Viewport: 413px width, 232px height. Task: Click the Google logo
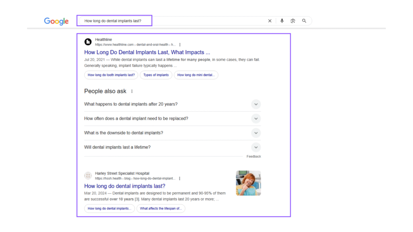(56, 21)
